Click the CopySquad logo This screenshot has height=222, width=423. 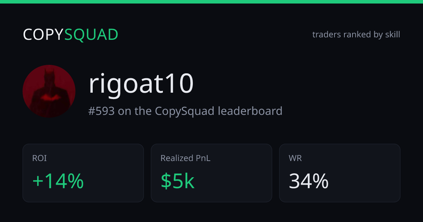[x=70, y=35]
